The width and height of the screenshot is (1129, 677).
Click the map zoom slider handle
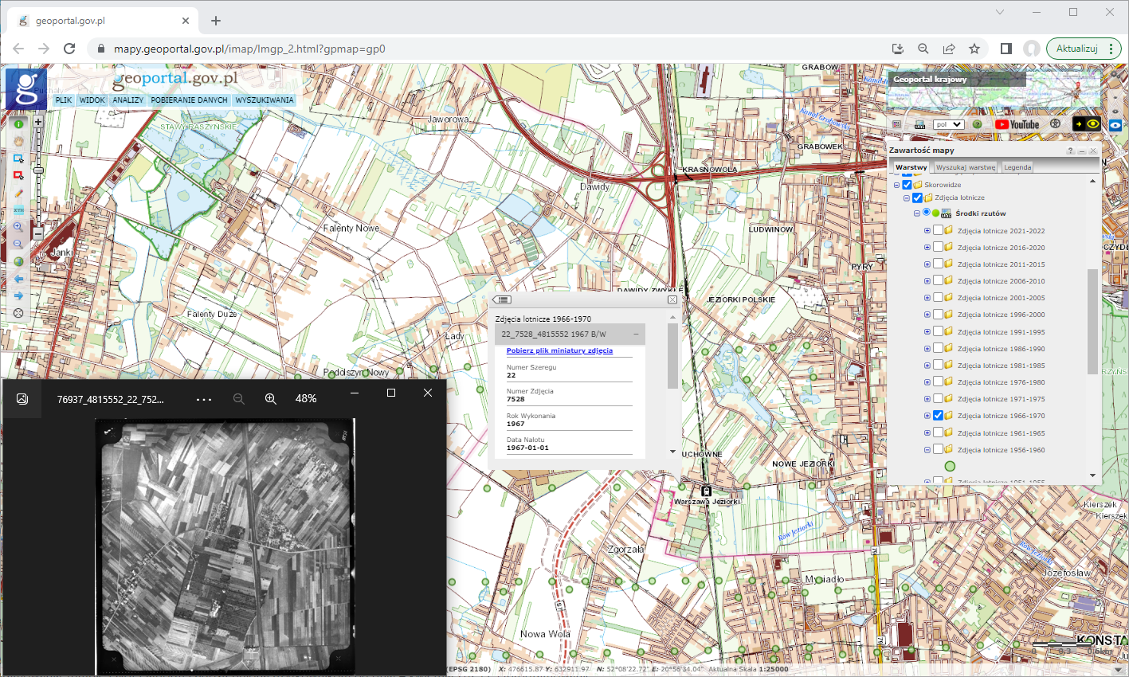pyautogui.click(x=37, y=170)
